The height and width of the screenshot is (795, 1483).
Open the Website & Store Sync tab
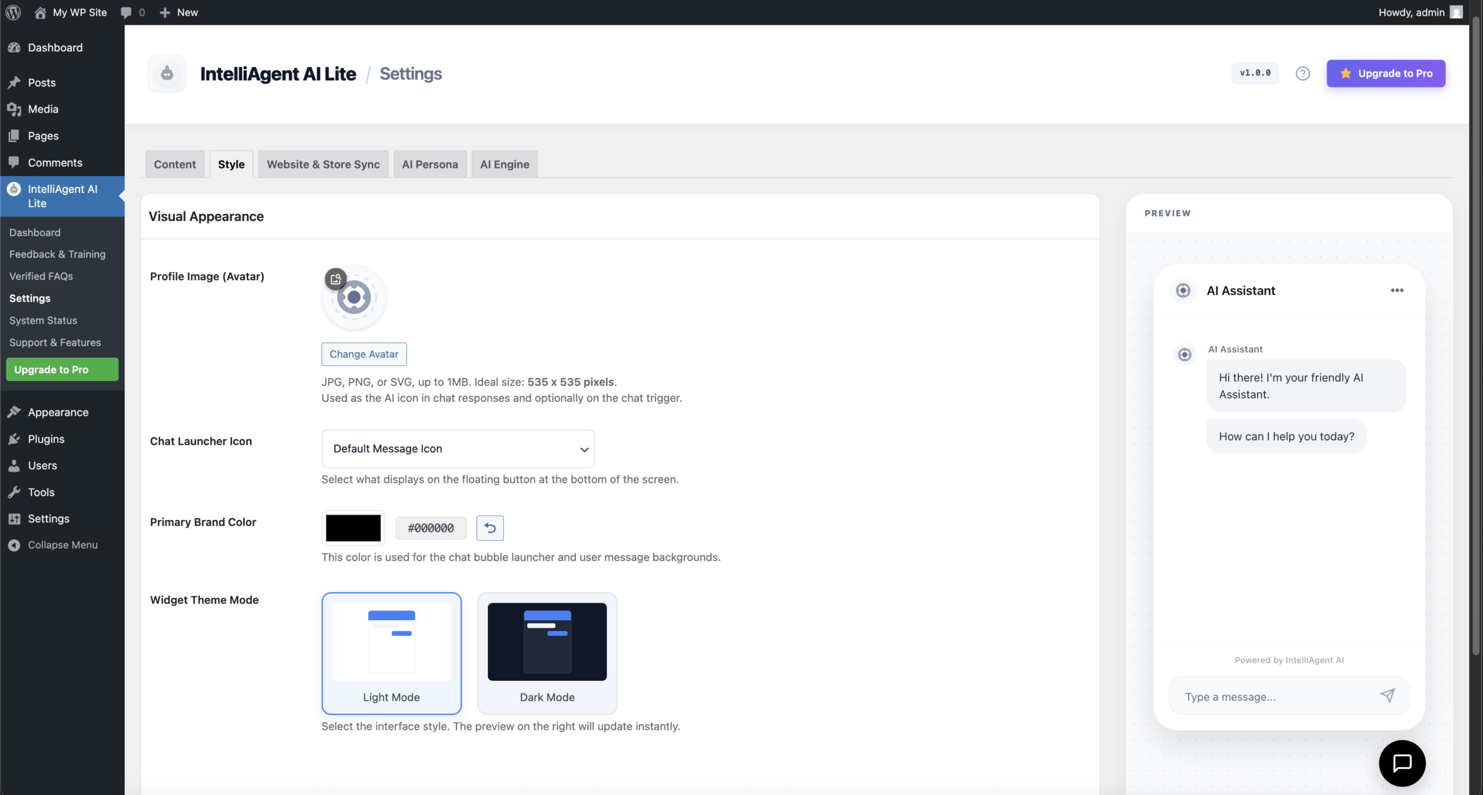[323, 164]
